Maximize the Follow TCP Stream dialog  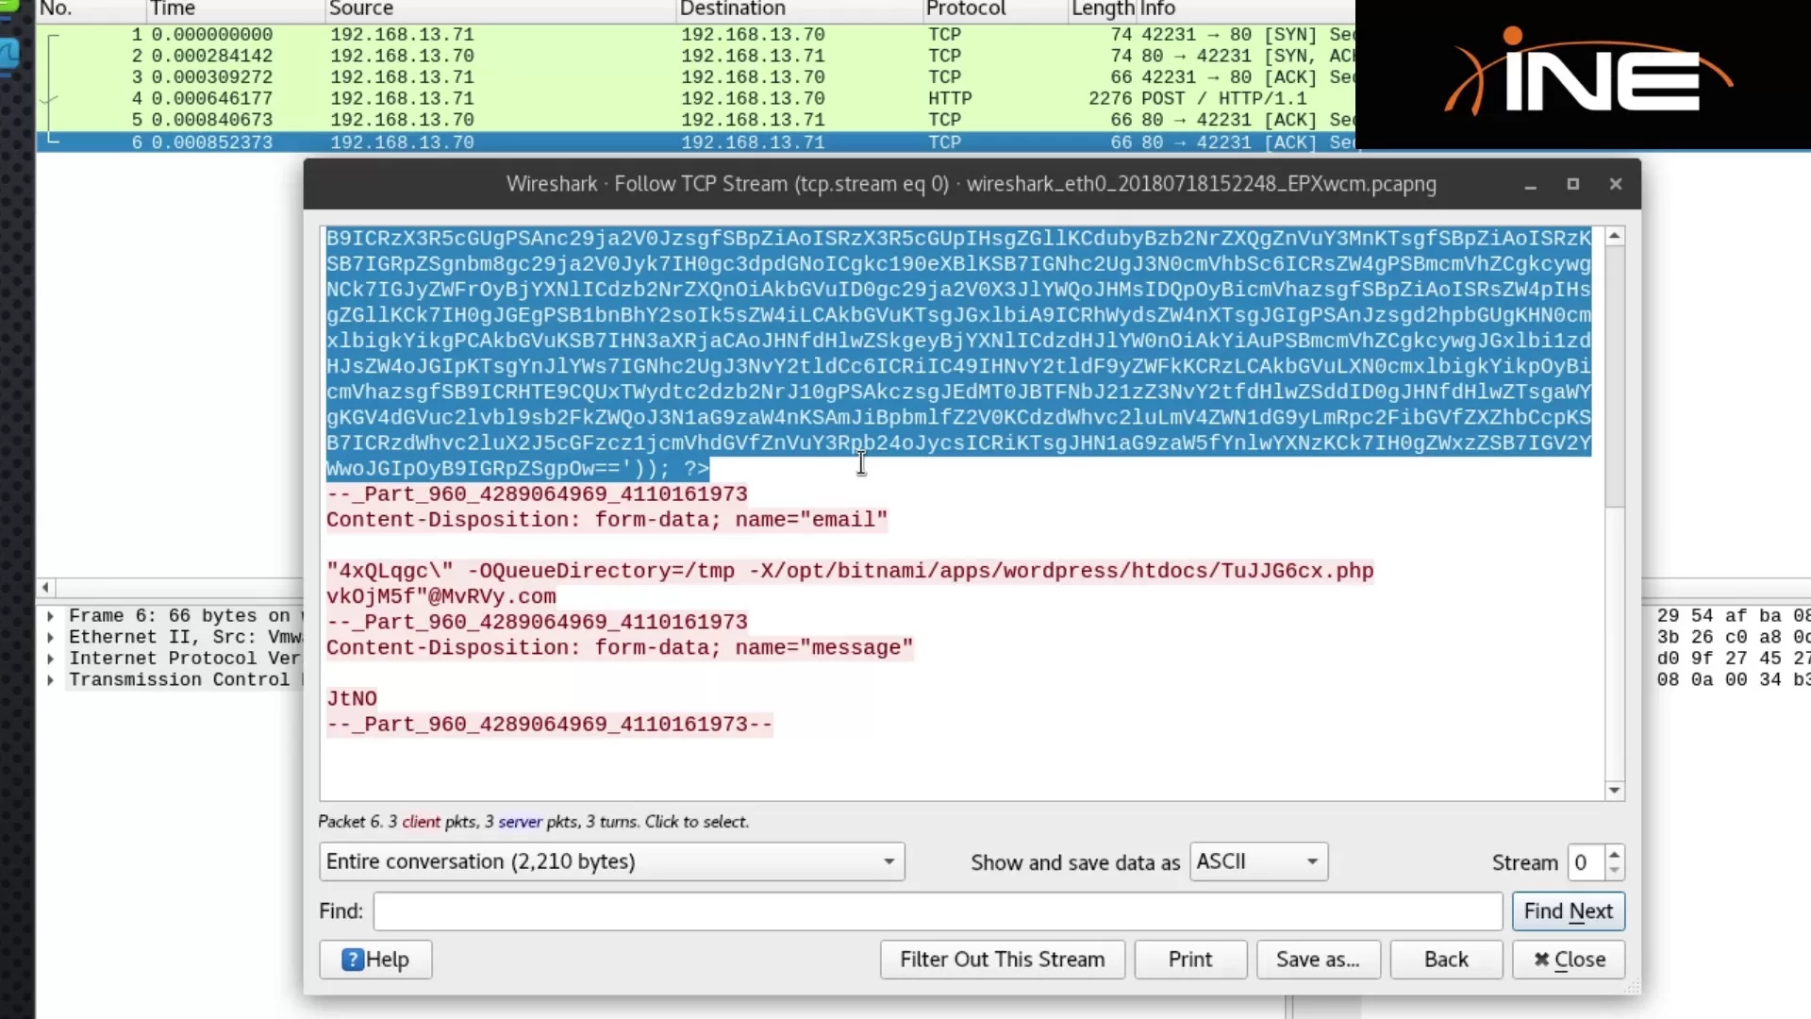pos(1572,184)
